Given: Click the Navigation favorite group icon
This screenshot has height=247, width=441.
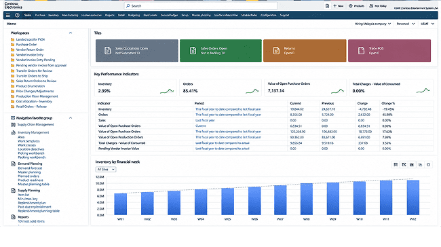Looking at the screenshot, I should [13, 118].
